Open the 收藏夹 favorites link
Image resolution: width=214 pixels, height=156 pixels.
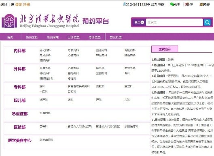pos(205,4)
